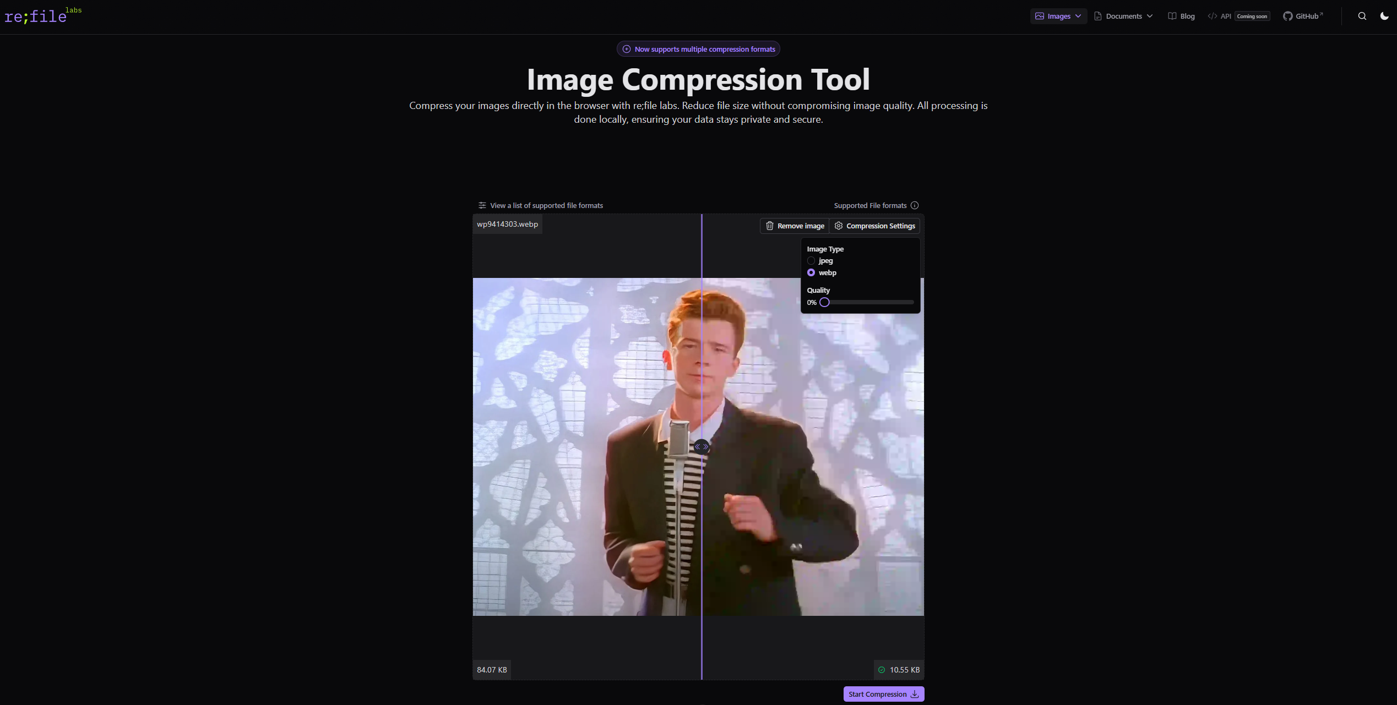Click the code brackets API icon
1397x705 pixels.
coord(1212,16)
